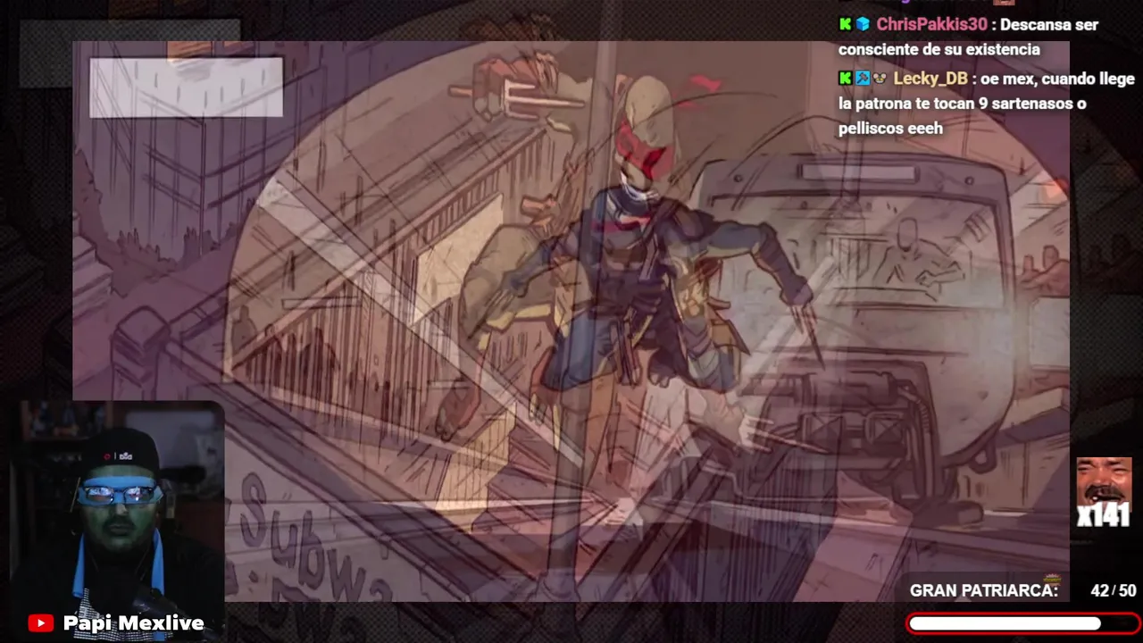The image size is (1143, 643).
Task: Click the laughing man emote above x141
Action: coord(1104,480)
